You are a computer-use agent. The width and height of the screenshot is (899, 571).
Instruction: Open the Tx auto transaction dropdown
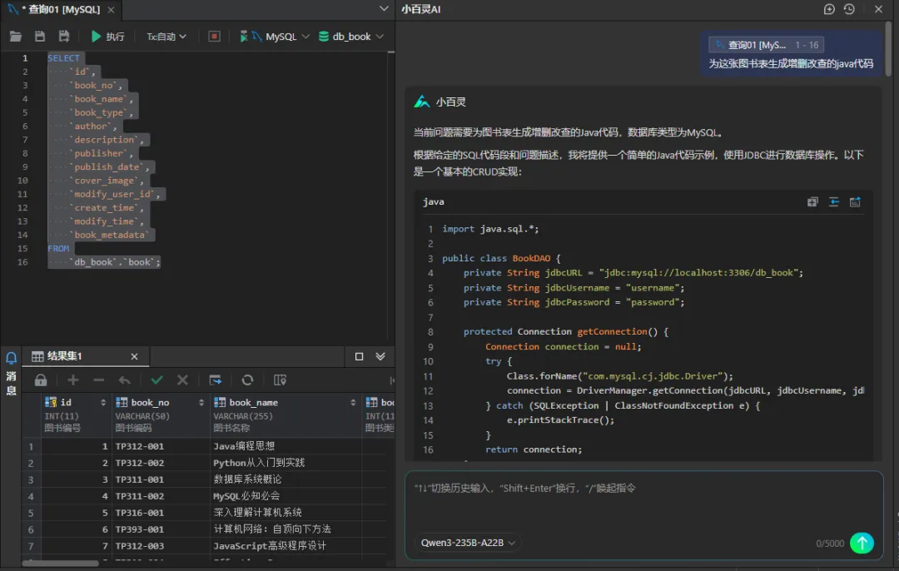pyautogui.click(x=166, y=37)
